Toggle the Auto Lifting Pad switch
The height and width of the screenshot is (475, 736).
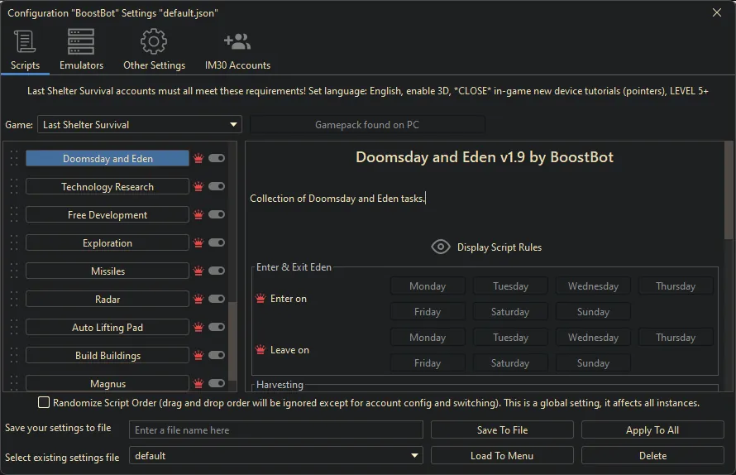coord(217,328)
